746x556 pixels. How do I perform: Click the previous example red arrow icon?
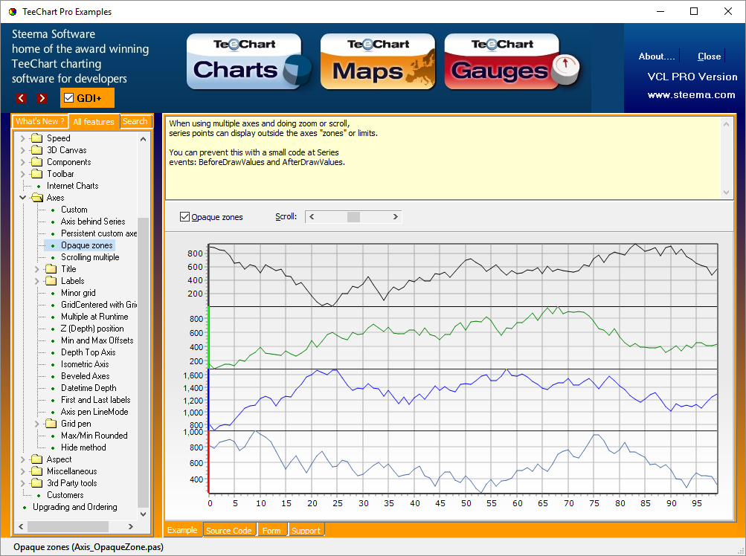(x=21, y=98)
